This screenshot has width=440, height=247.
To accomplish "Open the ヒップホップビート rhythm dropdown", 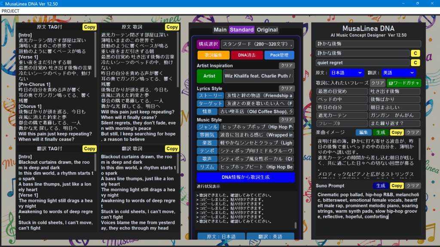I will click(x=256, y=167).
